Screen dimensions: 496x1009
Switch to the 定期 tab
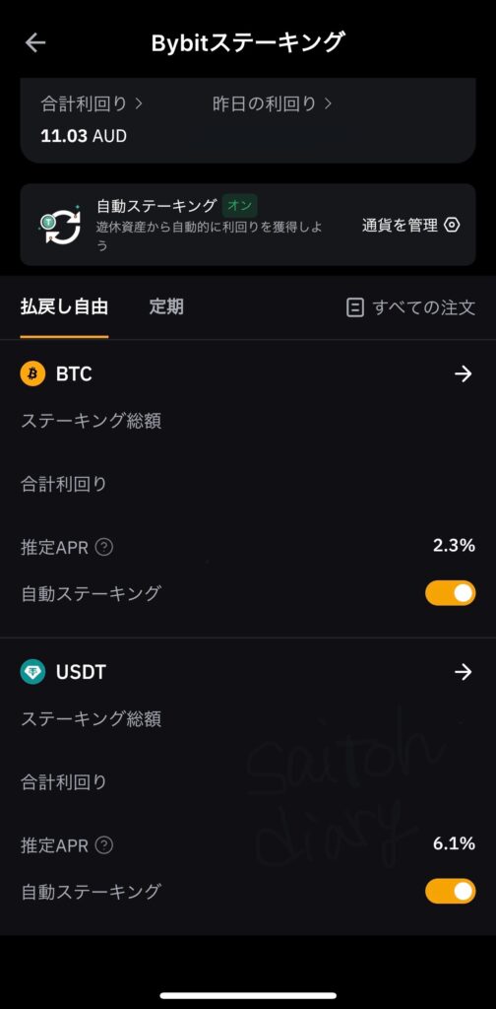(166, 307)
